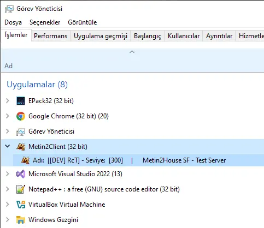Click the Metin2Client process icon

21,147
